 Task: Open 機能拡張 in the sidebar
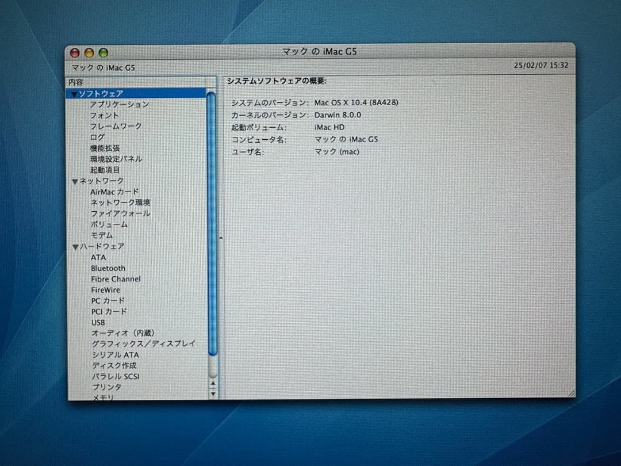pos(105,148)
